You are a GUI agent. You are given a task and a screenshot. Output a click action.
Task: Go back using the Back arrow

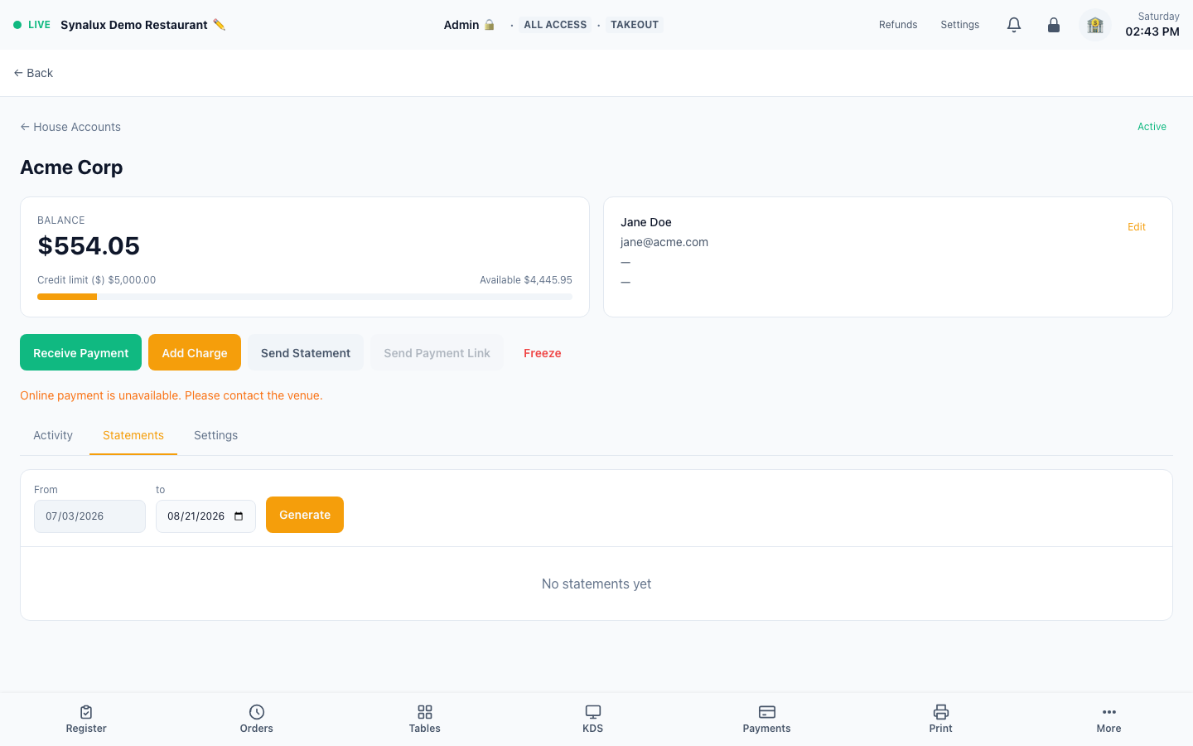[33, 73]
